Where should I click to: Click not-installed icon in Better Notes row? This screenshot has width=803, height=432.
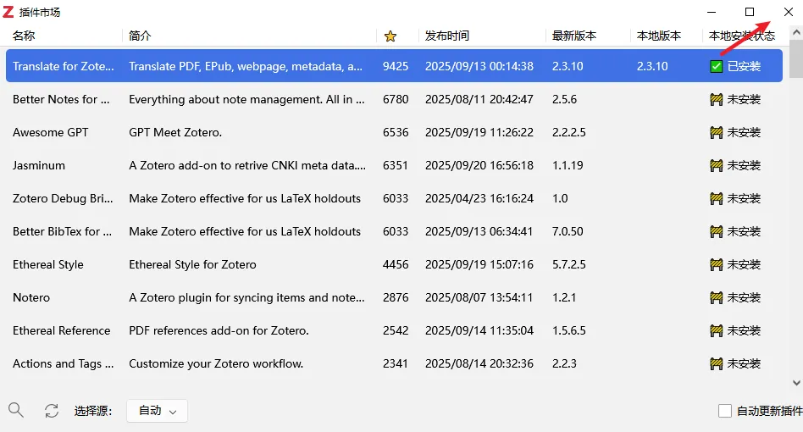point(716,99)
